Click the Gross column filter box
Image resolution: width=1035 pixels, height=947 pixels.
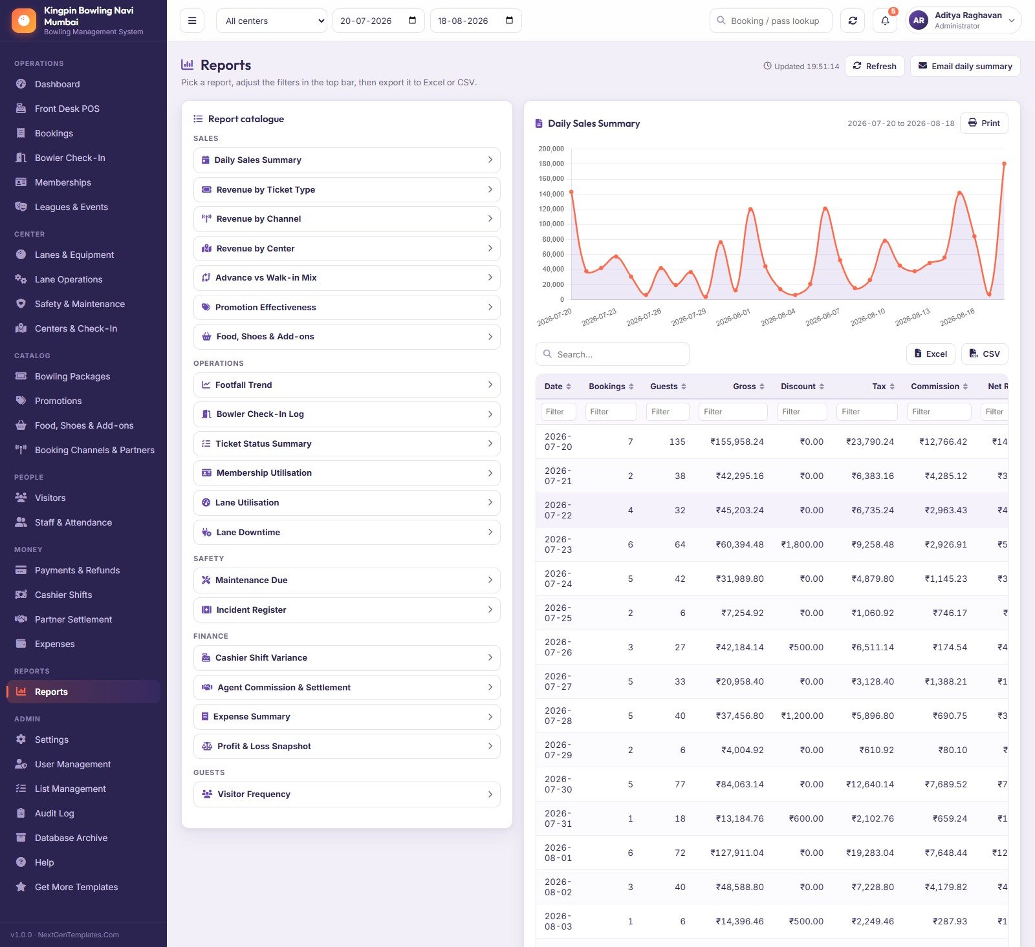coord(733,412)
